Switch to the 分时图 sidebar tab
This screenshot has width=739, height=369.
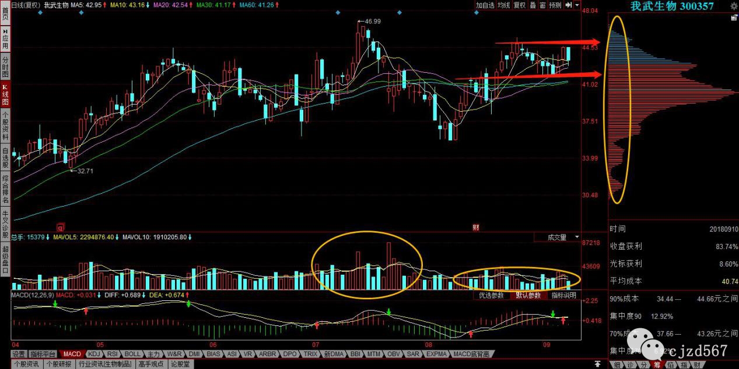pos(5,67)
